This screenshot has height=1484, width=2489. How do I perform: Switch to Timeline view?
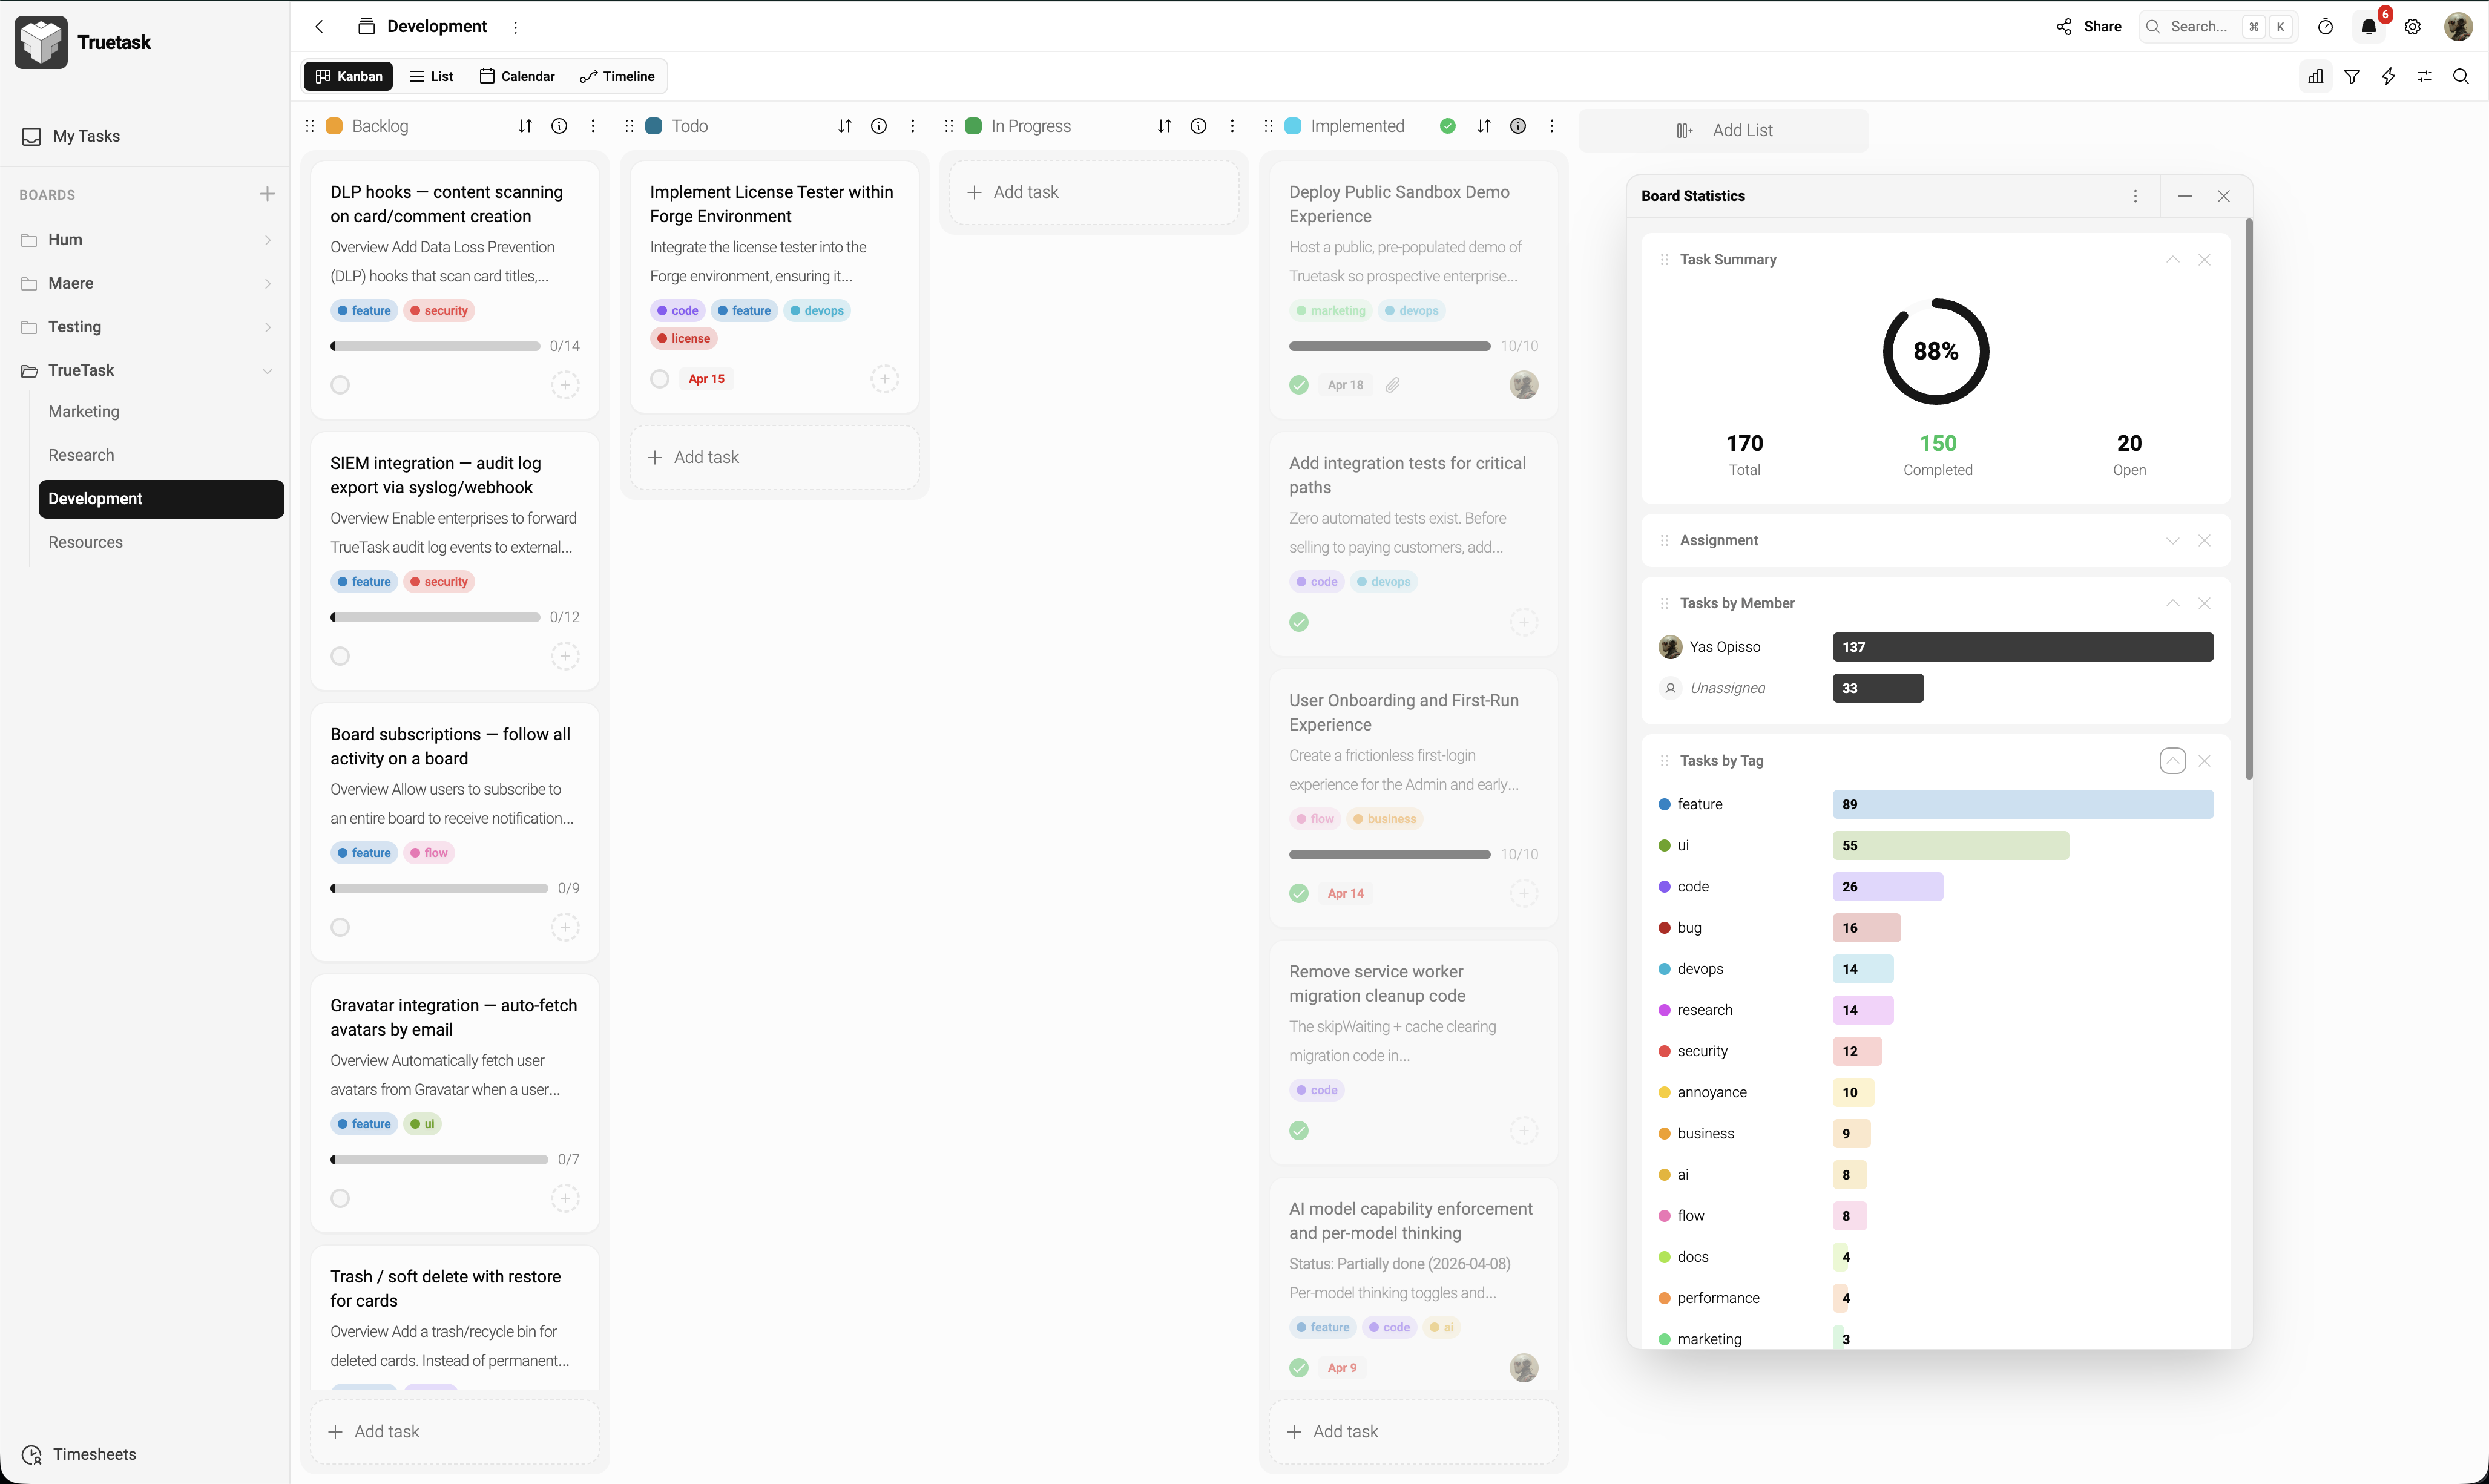617,76
